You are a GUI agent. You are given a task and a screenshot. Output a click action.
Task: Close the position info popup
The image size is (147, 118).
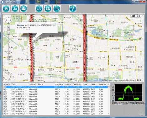pyautogui.click(x=56, y=24)
